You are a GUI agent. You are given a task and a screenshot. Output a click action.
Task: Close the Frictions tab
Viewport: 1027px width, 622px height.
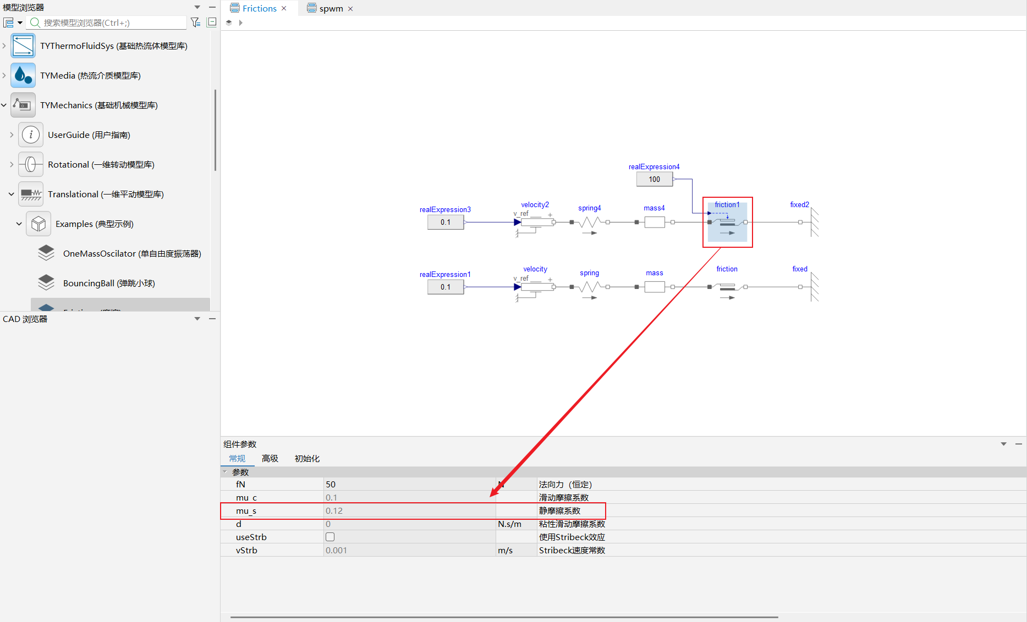(x=284, y=8)
